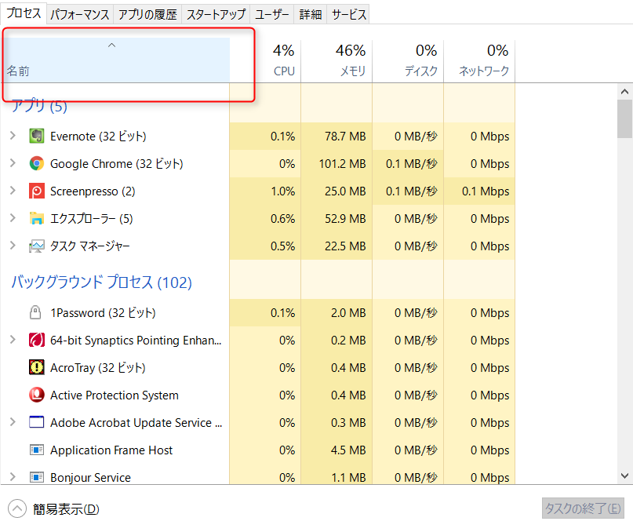Click the Screenpresso app icon

(36, 191)
